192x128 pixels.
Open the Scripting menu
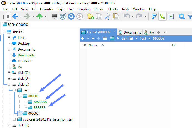[x=84, y=9]
